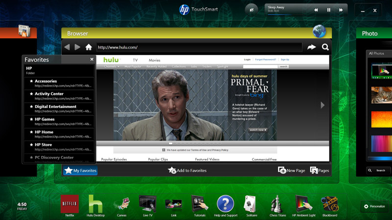
Task: Open the cat photo thumbnail
Action: (x=382, y=95)
